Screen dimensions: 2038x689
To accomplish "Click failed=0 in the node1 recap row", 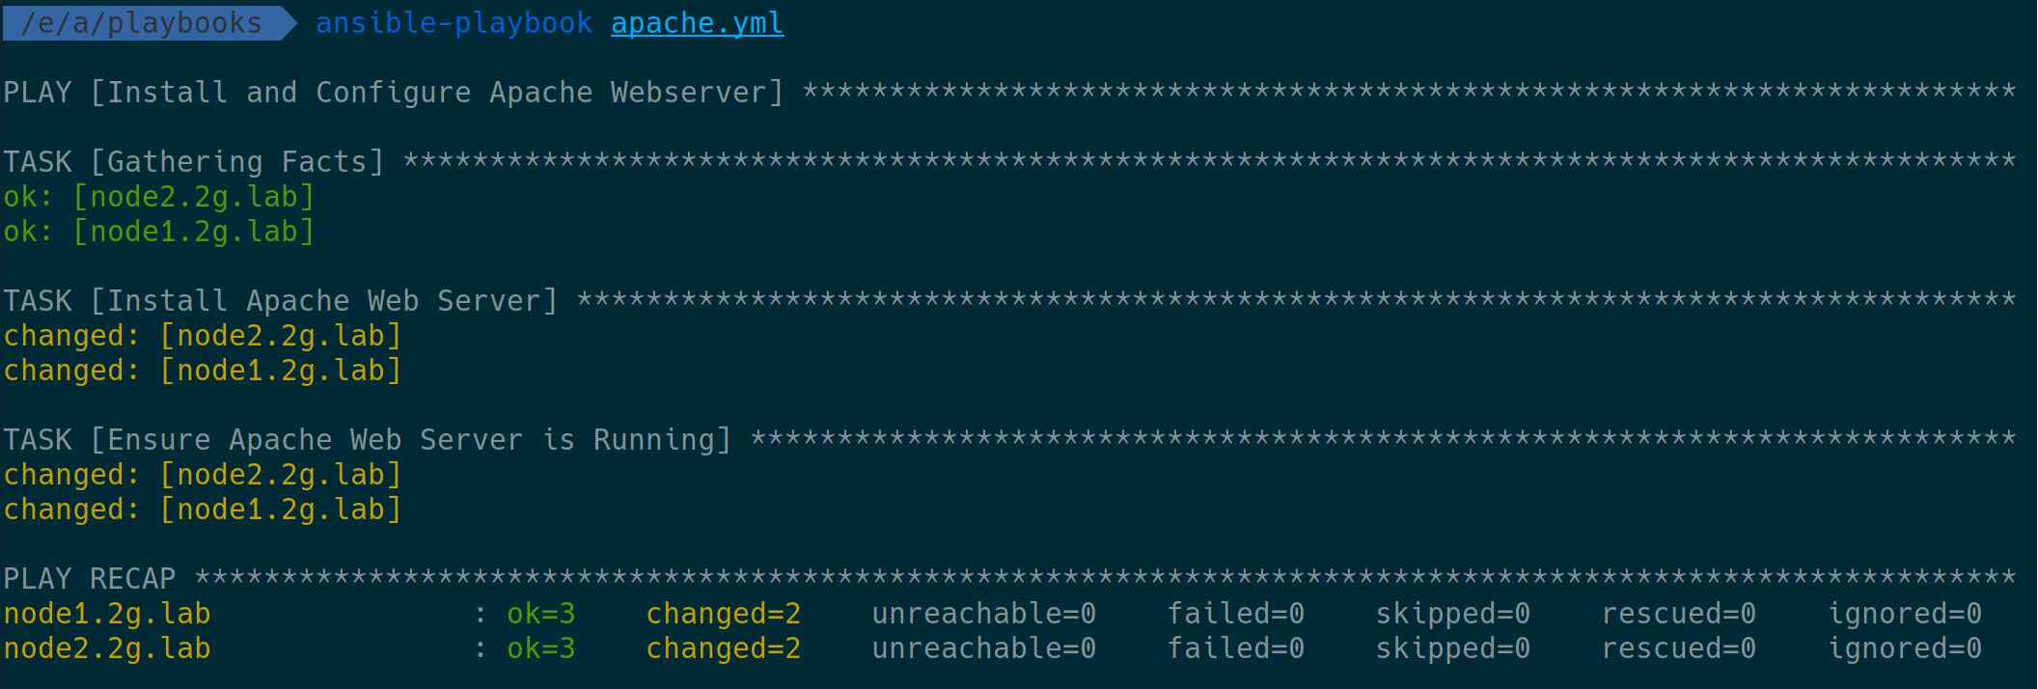I will 1236,614.
